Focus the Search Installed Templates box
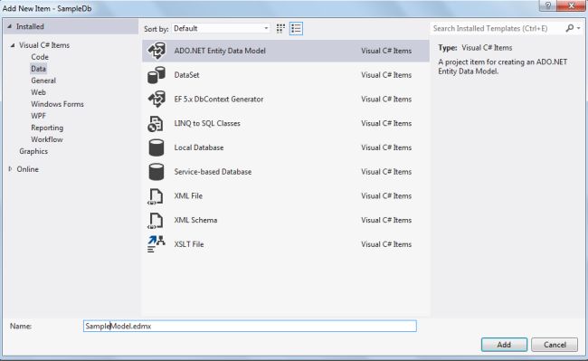Viewport: 588px width, 361px height. point(497,28)
